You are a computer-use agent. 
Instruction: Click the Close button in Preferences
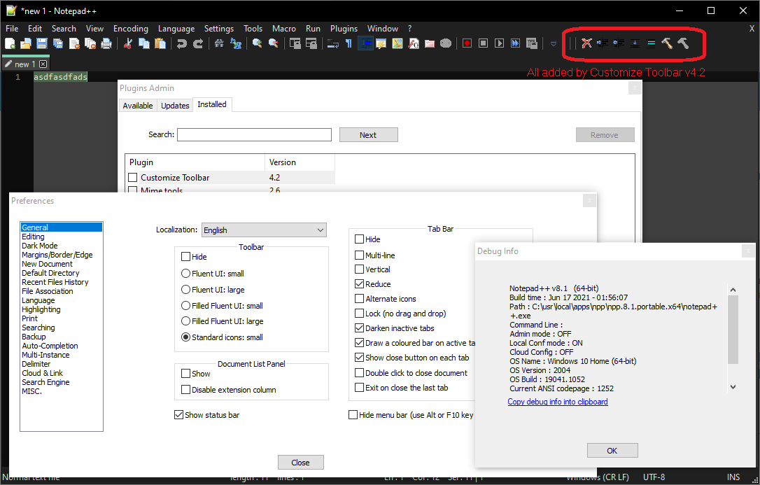300,463
